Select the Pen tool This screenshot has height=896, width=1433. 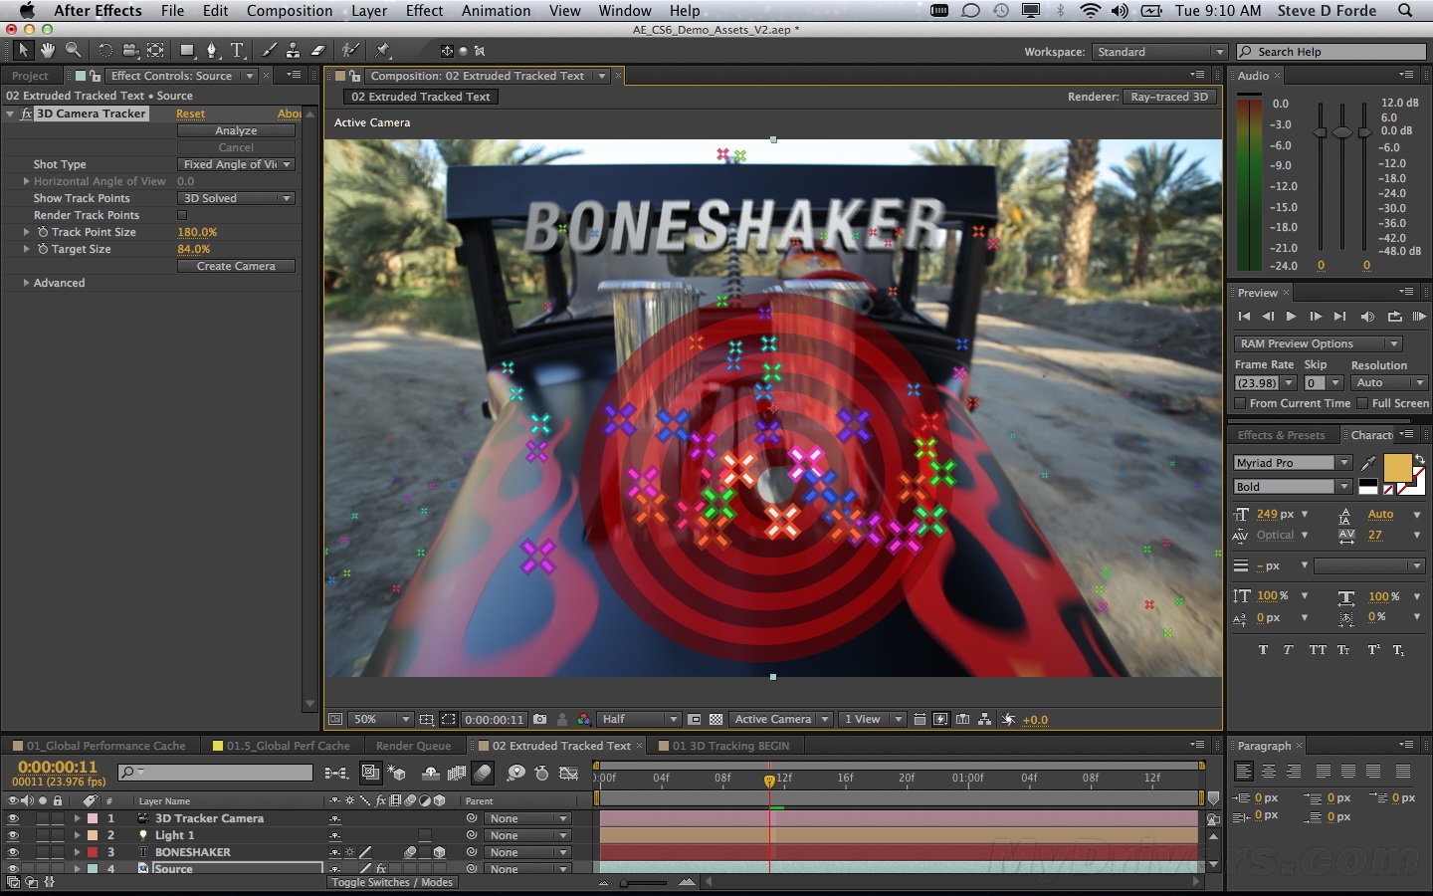click(211, 50)
